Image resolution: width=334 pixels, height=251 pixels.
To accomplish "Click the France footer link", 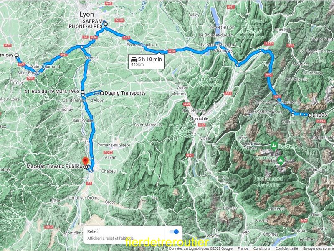I will [x=243, y=248].
